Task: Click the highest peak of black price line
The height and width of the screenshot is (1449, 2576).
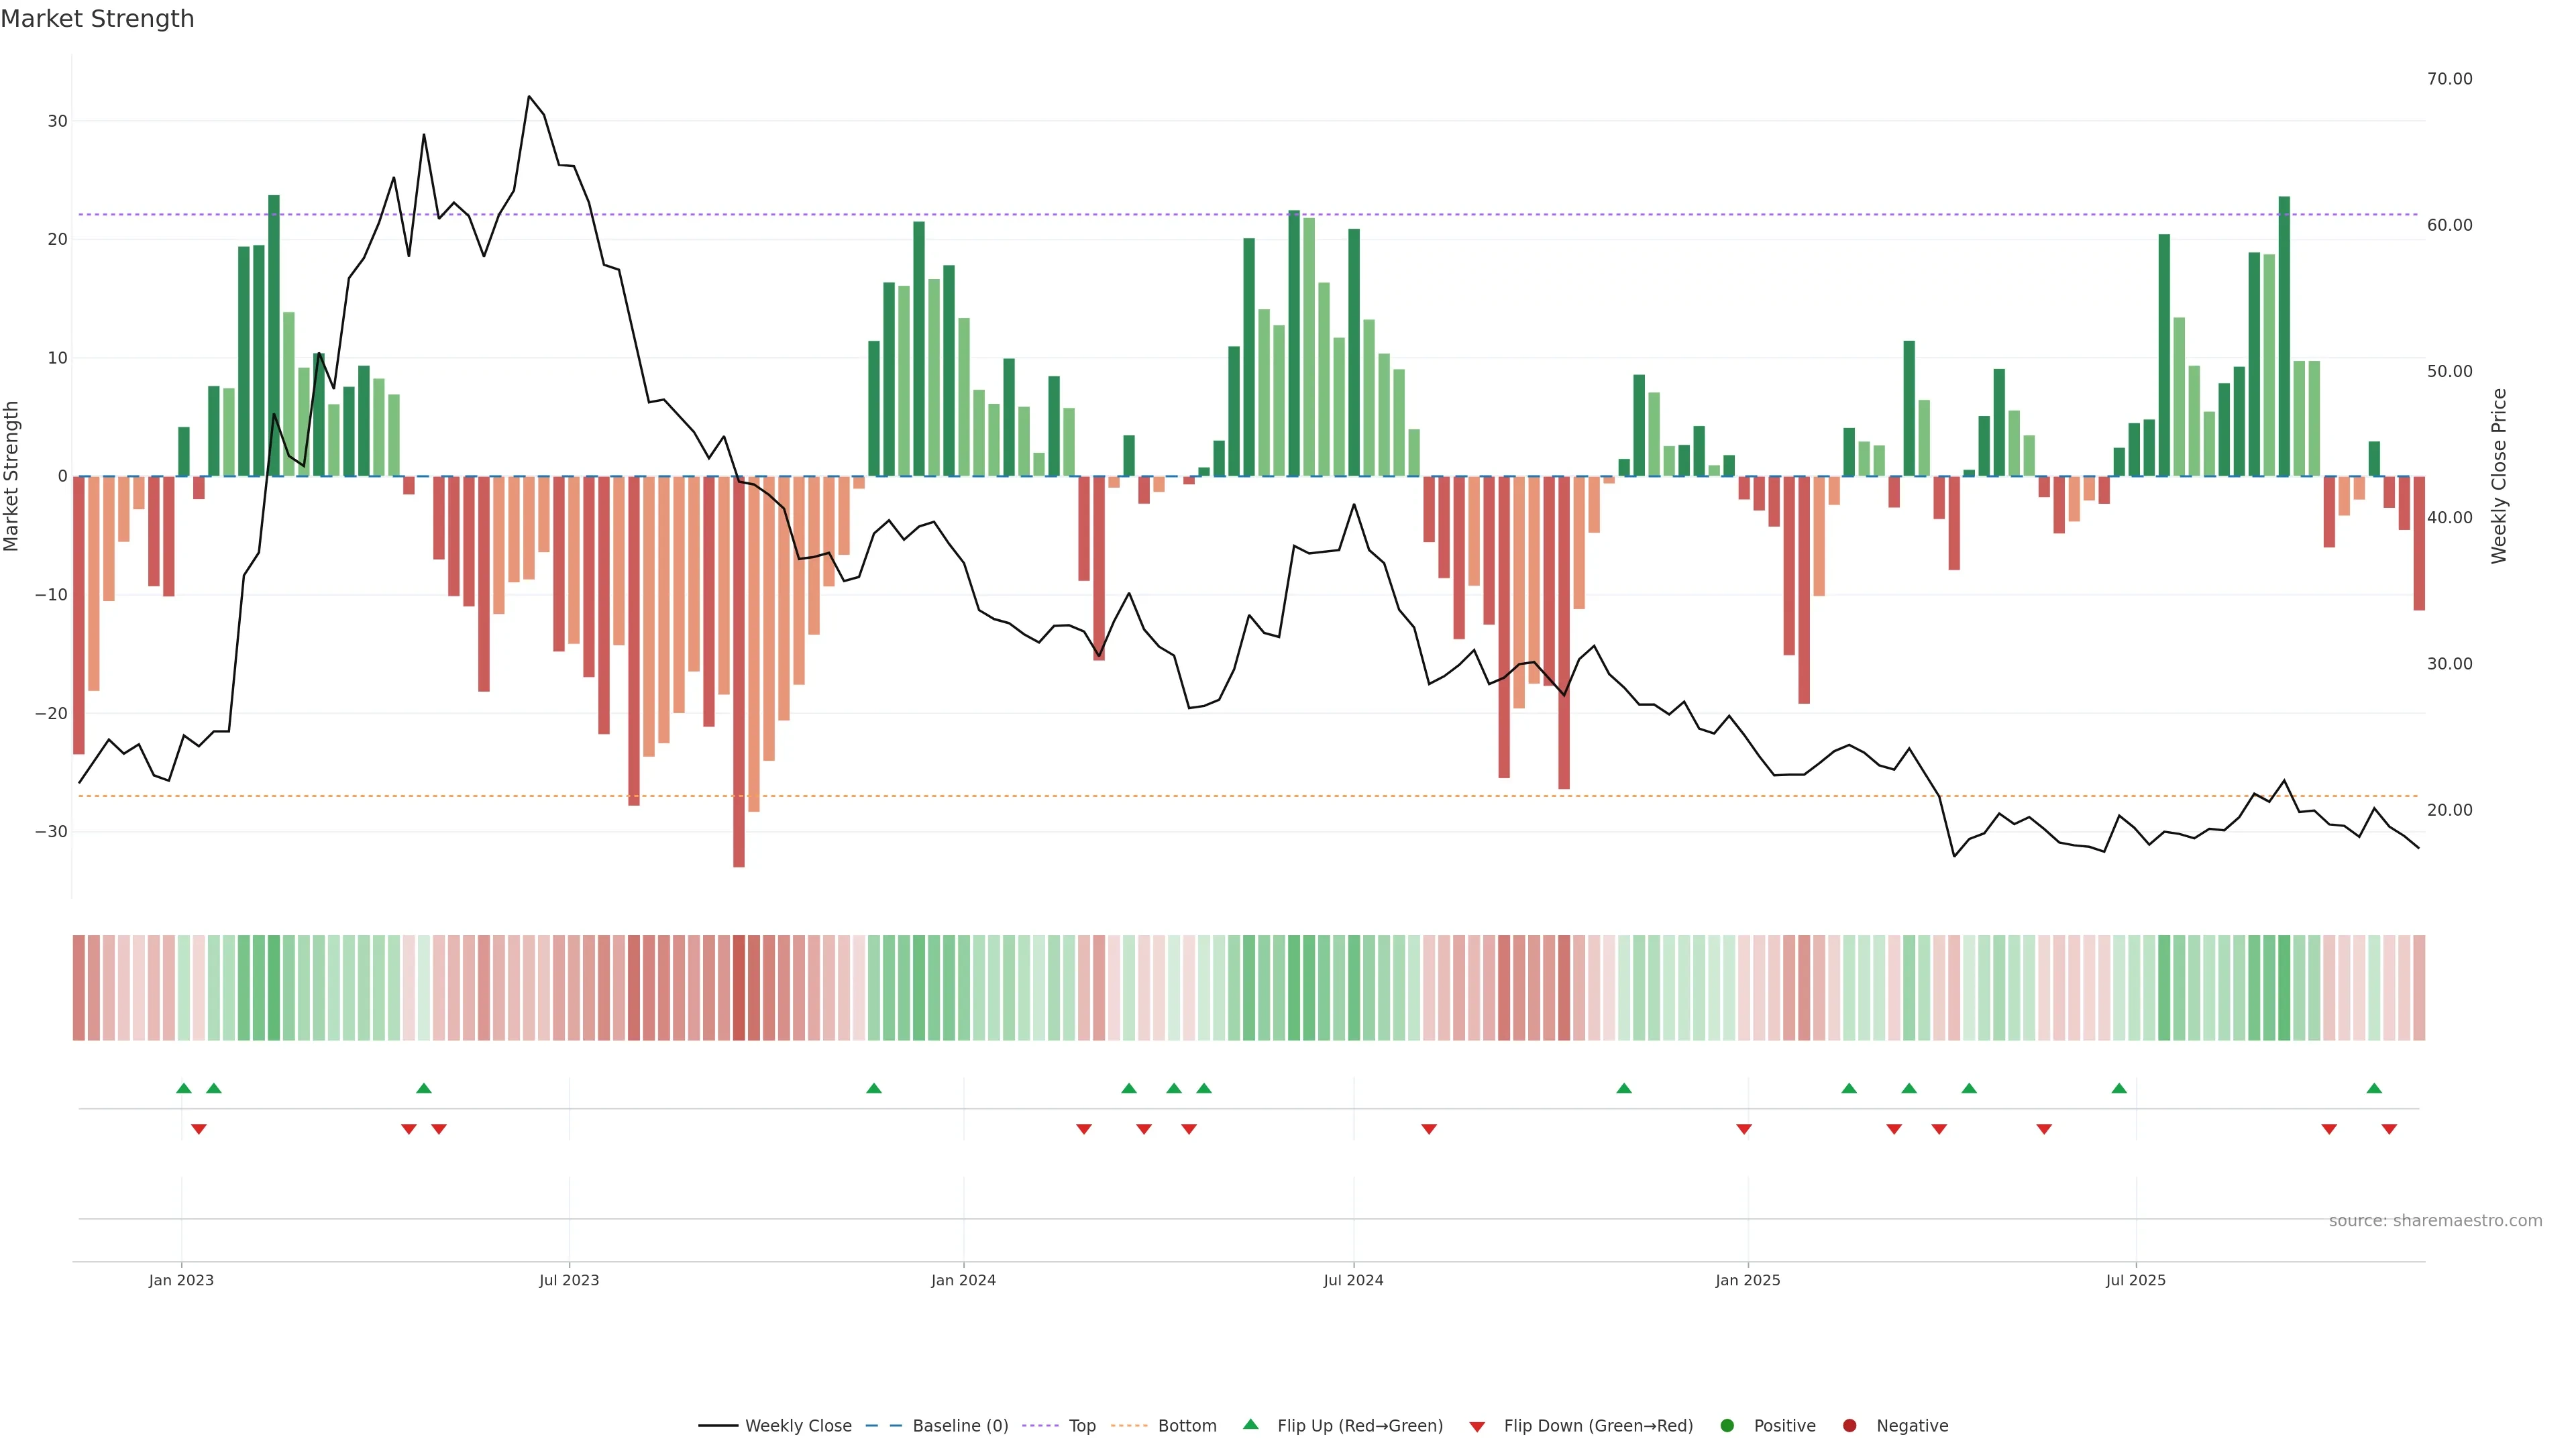Action: point(529,97)
